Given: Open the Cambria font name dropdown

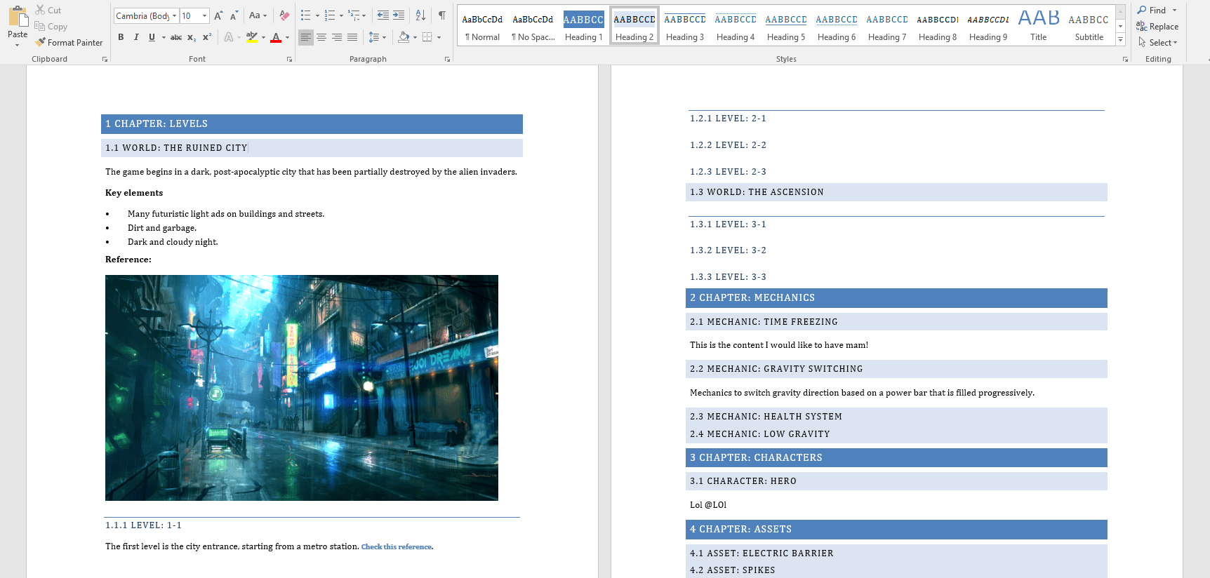Looking at the screenshot, I should pos(174,16).
